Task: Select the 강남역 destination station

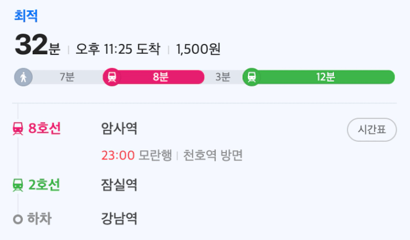Action: 119,219
